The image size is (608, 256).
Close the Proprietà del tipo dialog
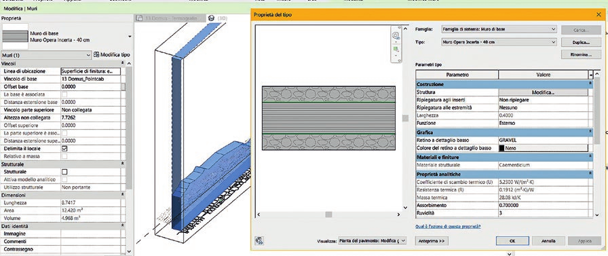[598, 14]
